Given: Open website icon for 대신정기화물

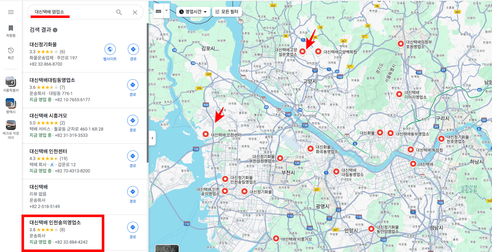Looking at the screenshot, I should pyautogui.click(x=110, y=49).
